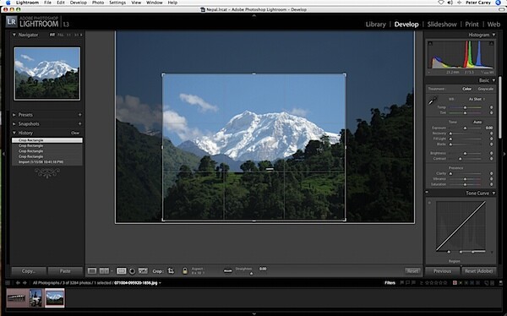The image size is (507, 316).
Task: Open the Photo menu
Action: (x=98, y=3)
